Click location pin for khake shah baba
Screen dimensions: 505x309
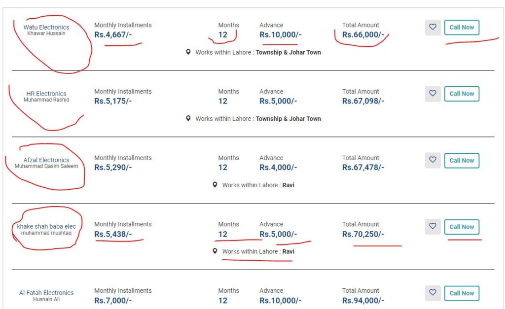pyautogui.click(x=215, y=251)
